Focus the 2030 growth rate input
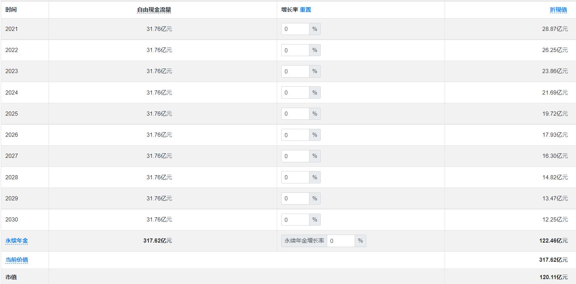This screenshot has height=284, width=576. [295, 220]
